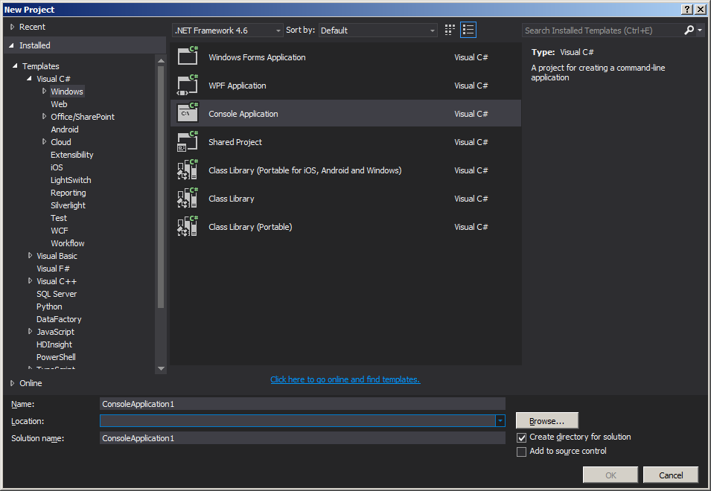
Task: Collapse the Visual C# node
Action: tap(29, 78)
